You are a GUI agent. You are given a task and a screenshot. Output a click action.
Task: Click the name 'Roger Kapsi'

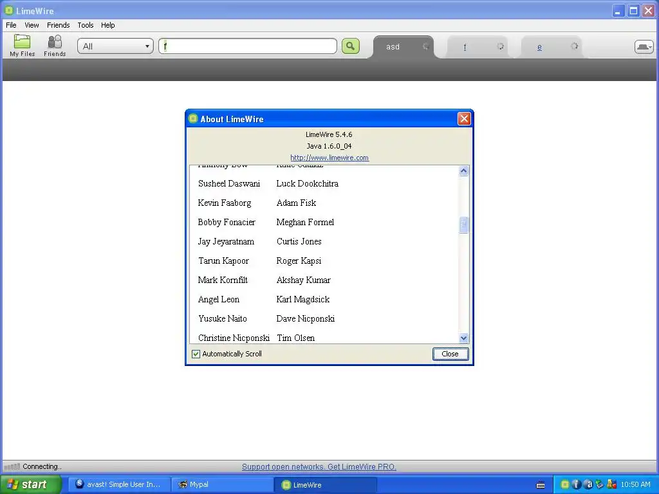(x=299, y=261)
